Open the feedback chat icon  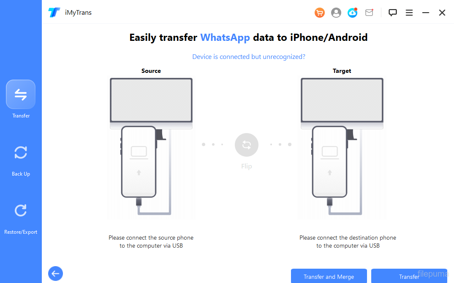[x=393, y=13]
